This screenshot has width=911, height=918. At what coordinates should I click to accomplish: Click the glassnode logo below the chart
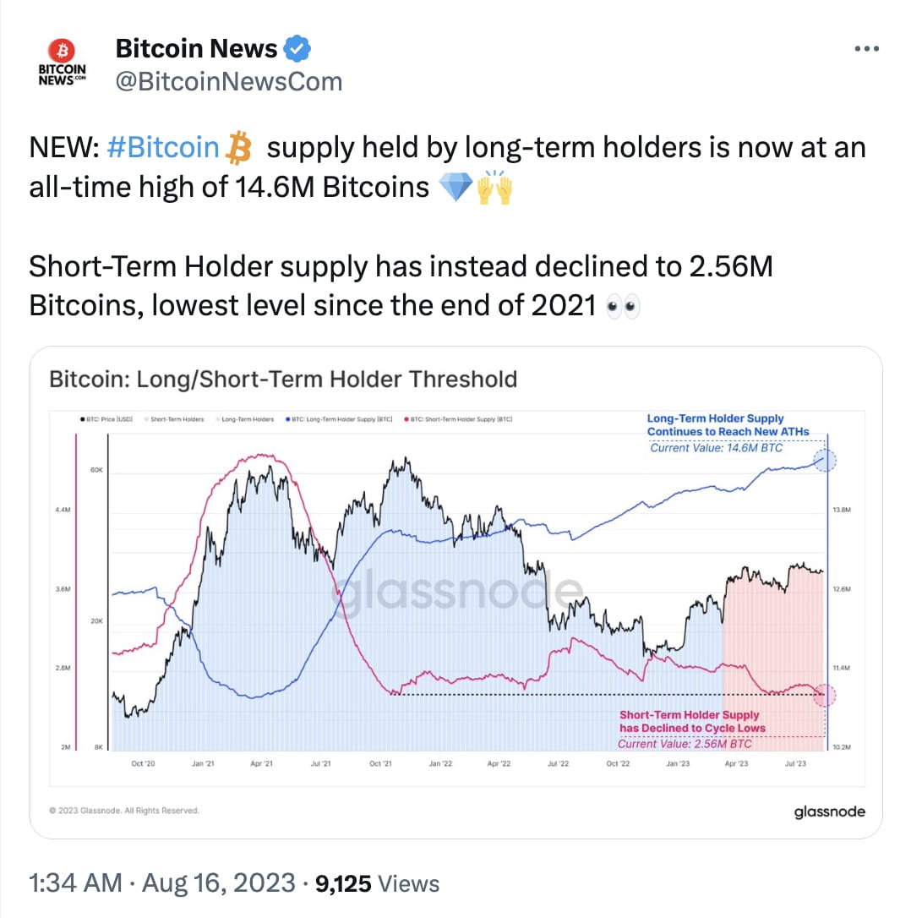(831, 811)
